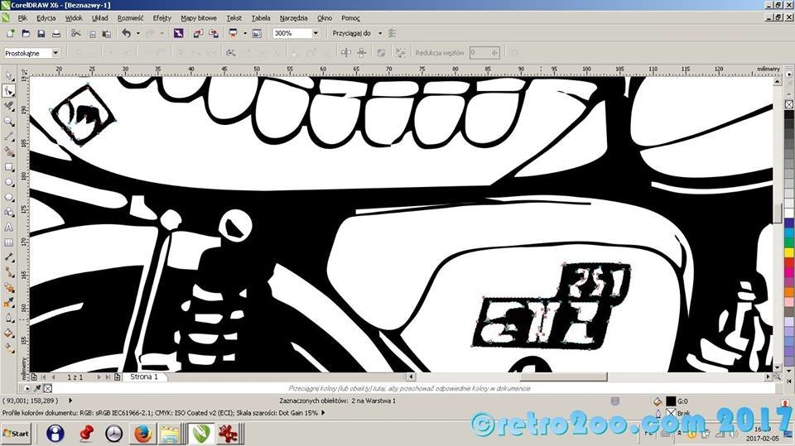Viewport: 795px width, 446px height.
Task: Open Firefox from the taskbar
Action: pos(142,433)
